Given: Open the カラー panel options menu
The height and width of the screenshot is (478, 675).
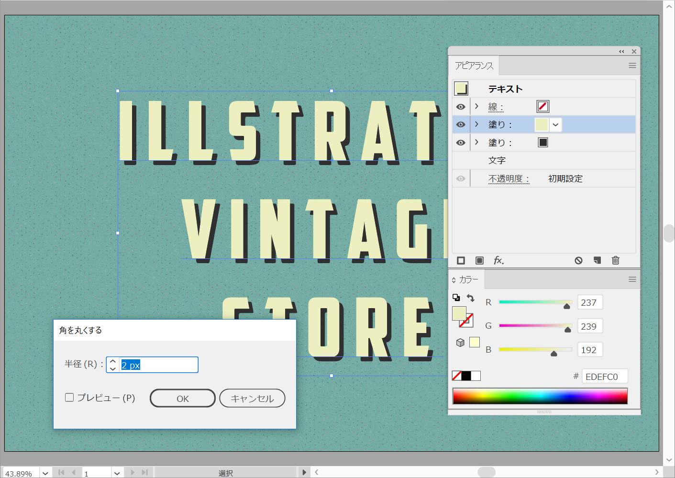Looking at the screenshot, I should pos(632,279).
